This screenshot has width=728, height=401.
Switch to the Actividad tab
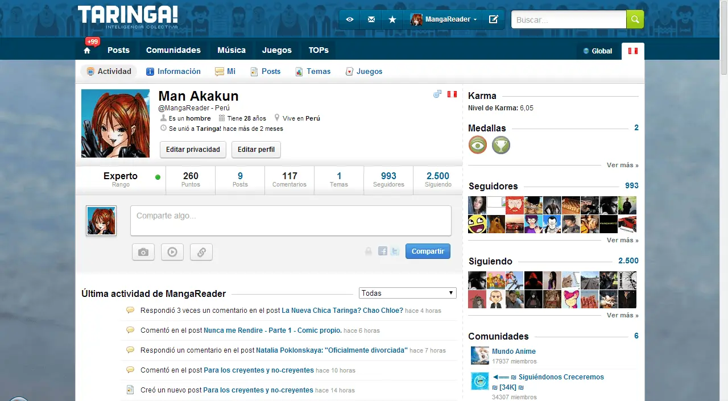tap(109, 71)
